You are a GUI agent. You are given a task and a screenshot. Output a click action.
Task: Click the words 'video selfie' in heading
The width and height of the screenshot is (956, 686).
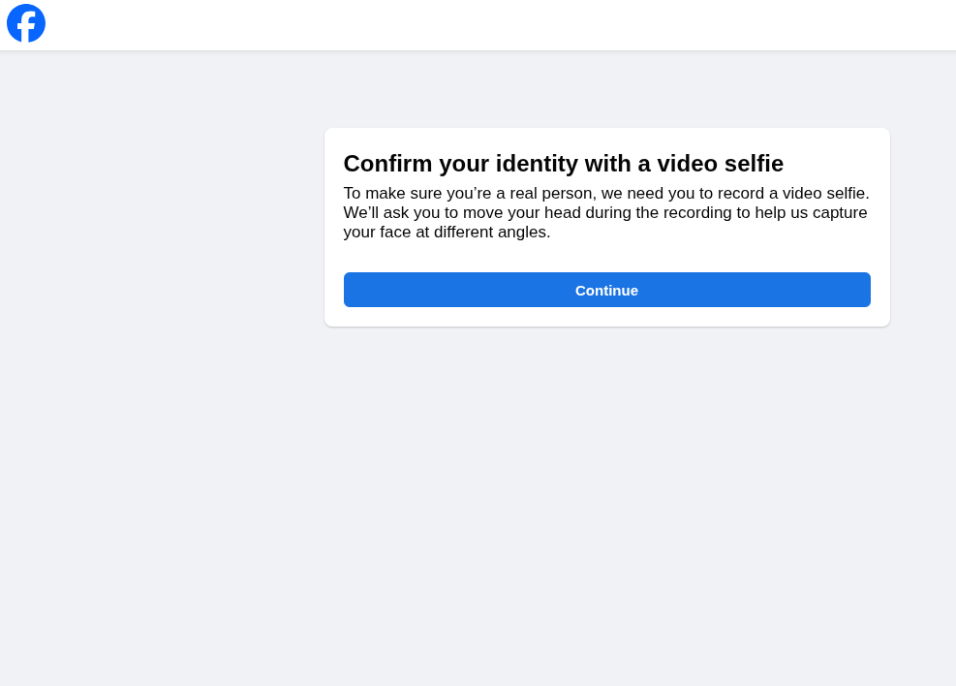(720, 164)
